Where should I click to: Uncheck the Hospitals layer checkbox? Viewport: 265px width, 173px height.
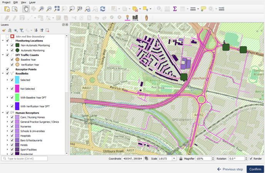(x=12, y=136)
